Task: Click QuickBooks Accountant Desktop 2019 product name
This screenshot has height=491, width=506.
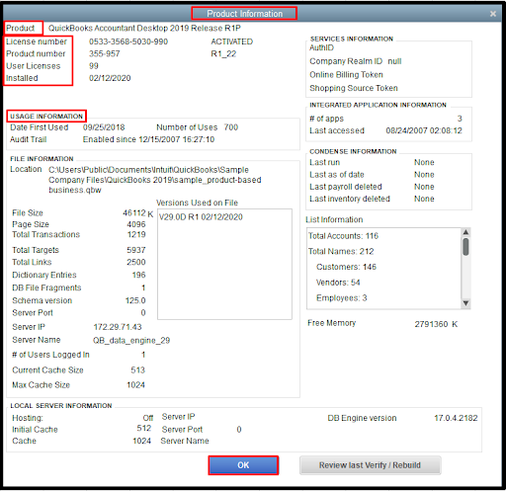Action: (x=144, y=28)
